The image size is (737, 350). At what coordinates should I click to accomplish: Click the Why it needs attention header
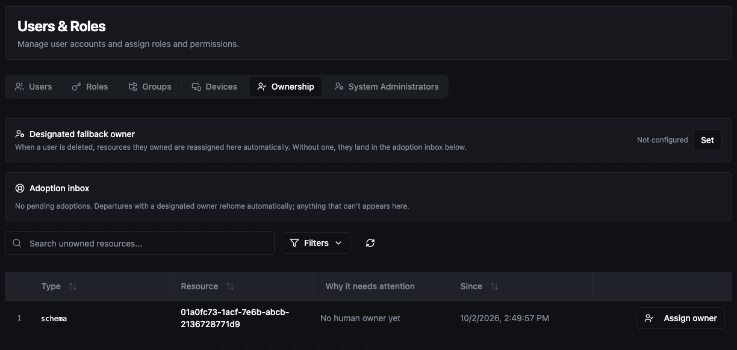(x=370, y=286)
